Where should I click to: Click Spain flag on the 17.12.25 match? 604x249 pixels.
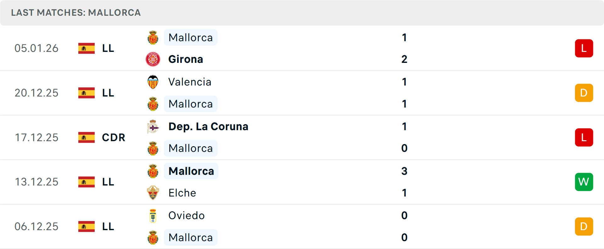pos(87,137)
